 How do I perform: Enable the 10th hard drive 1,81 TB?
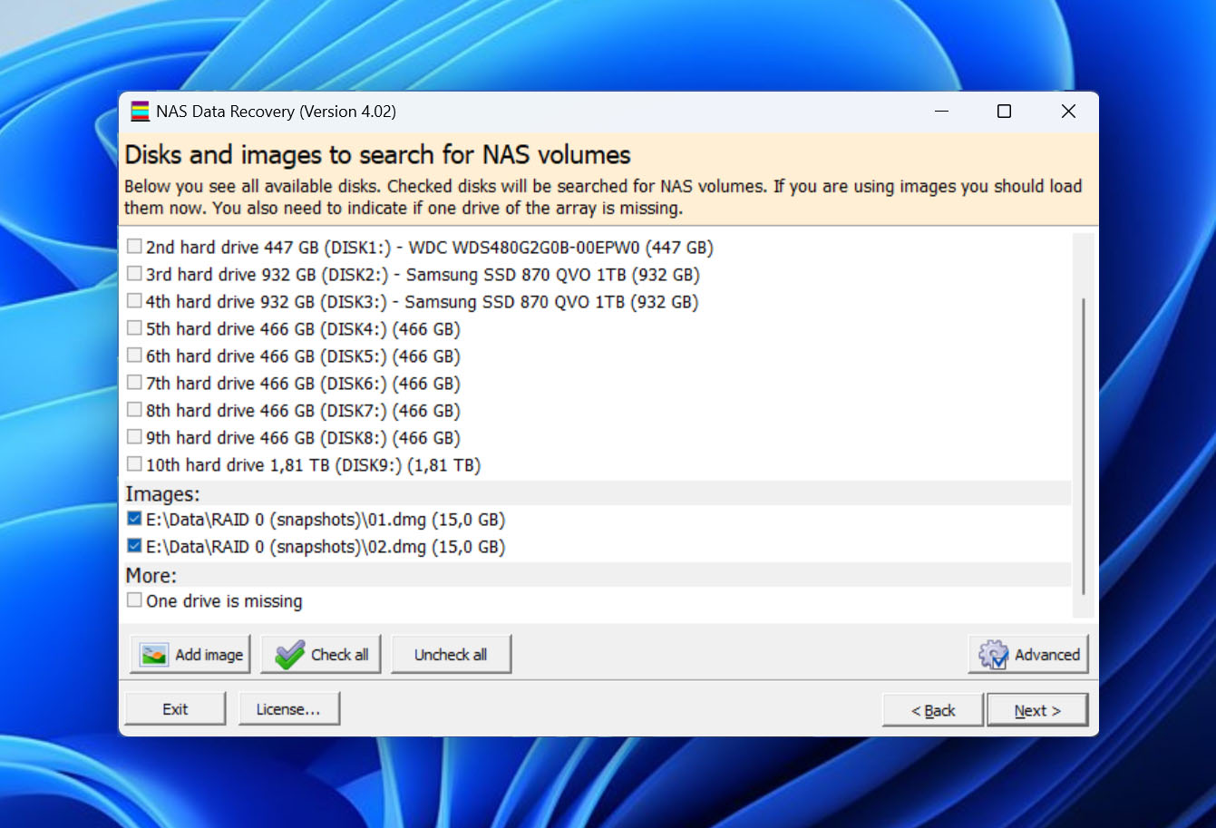point(134,463)
